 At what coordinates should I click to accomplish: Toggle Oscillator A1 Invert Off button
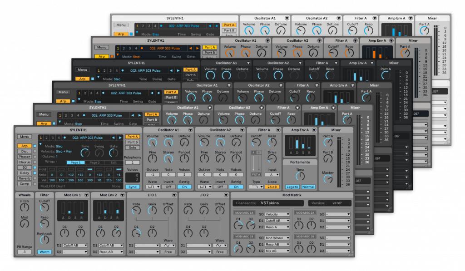tap(168, 187)
